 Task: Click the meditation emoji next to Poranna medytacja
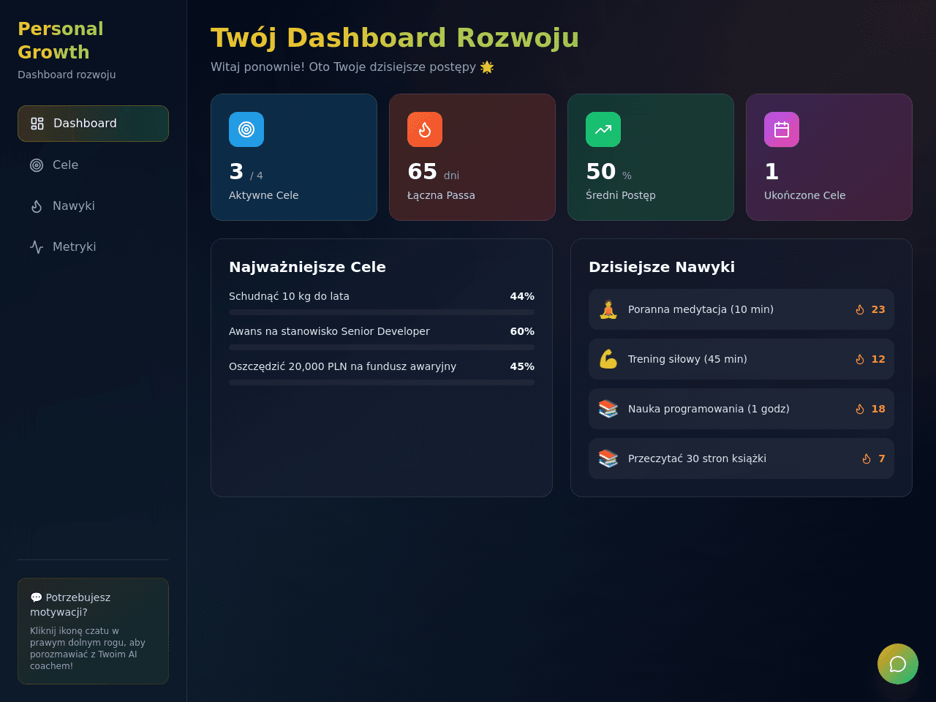(608, 309)
